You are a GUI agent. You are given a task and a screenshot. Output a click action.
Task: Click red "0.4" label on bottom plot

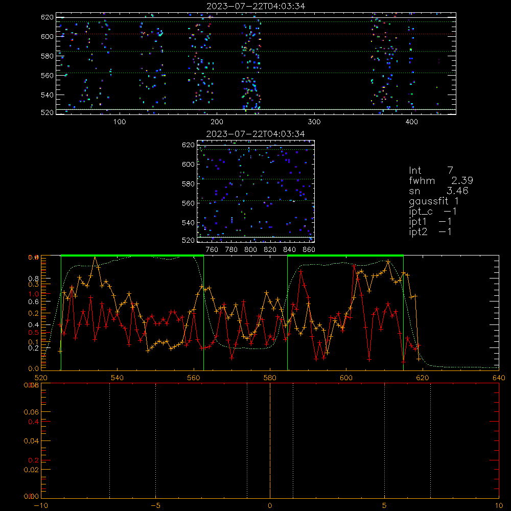(x=34, y=422)
